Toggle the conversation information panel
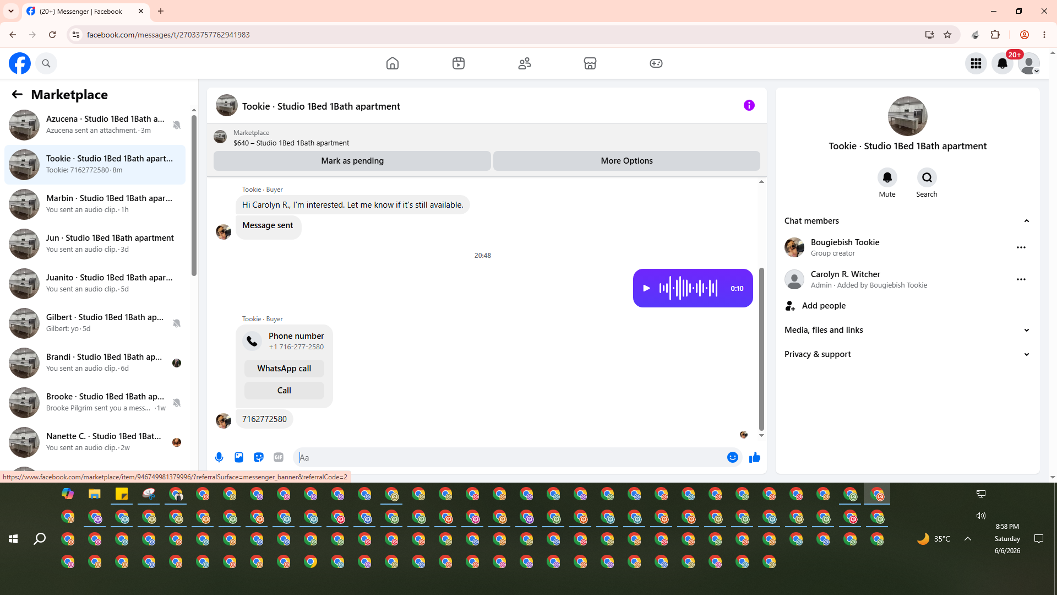 pyautogui.click(x=749, y=105)
